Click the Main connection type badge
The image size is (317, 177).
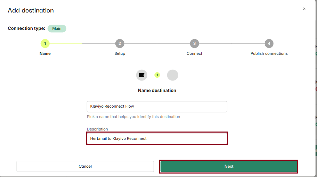(57, 28)
